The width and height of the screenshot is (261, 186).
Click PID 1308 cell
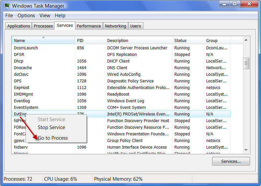coord(82,108)
